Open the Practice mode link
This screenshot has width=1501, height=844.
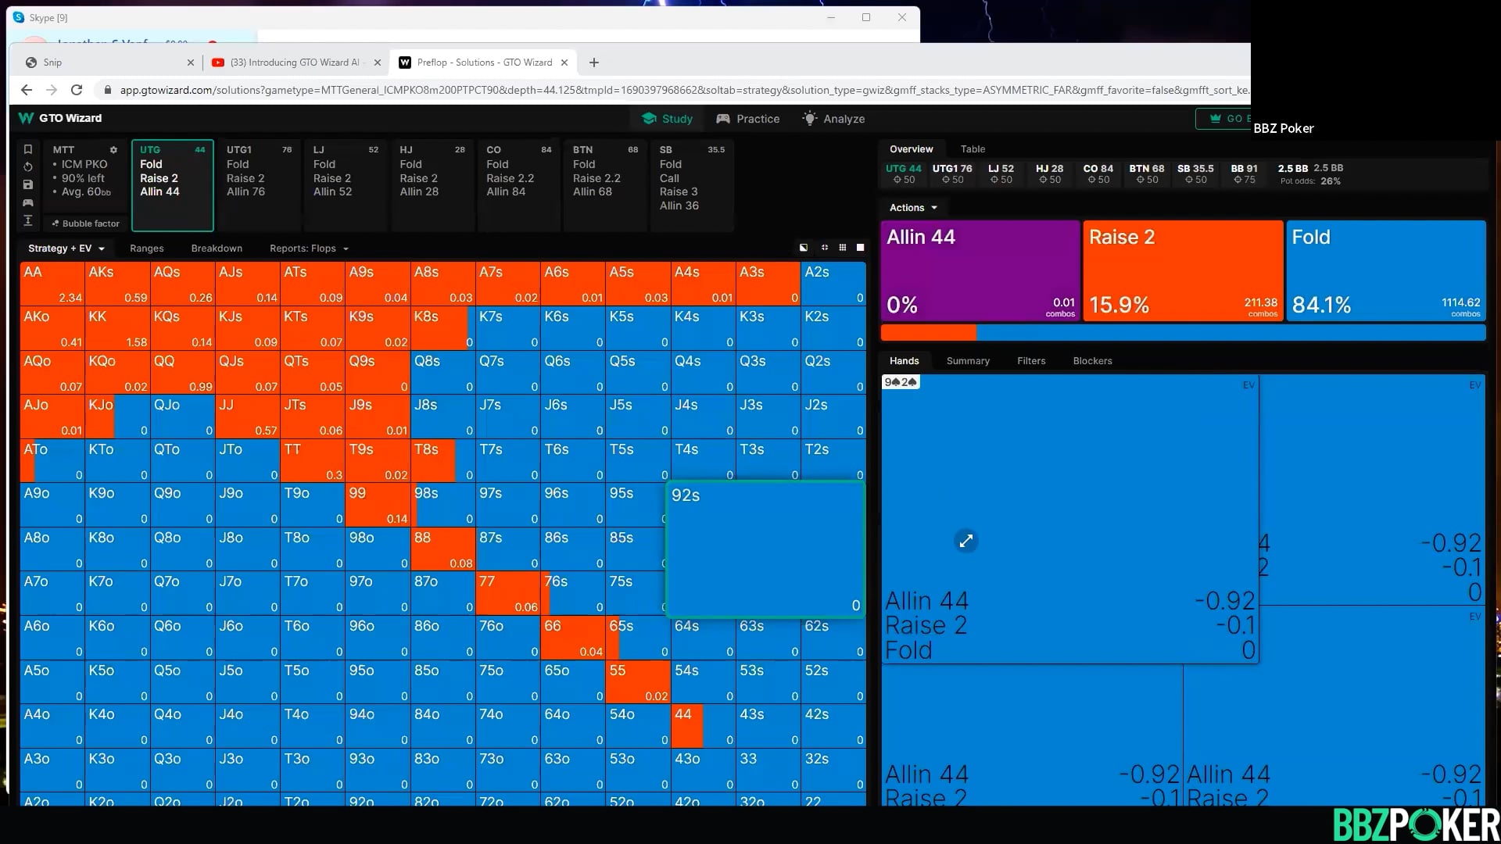(748, 119)
